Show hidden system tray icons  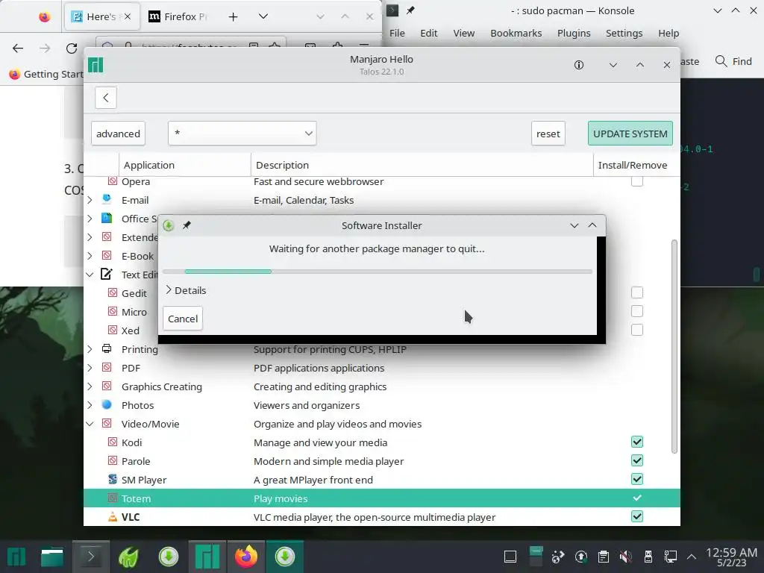pos(692,557)
